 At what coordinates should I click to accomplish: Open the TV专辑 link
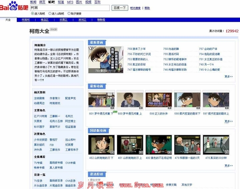38,163
